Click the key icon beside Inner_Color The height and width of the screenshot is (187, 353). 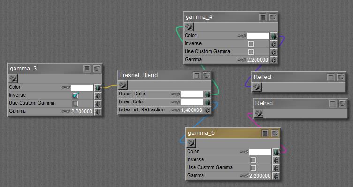click(175, 102)
